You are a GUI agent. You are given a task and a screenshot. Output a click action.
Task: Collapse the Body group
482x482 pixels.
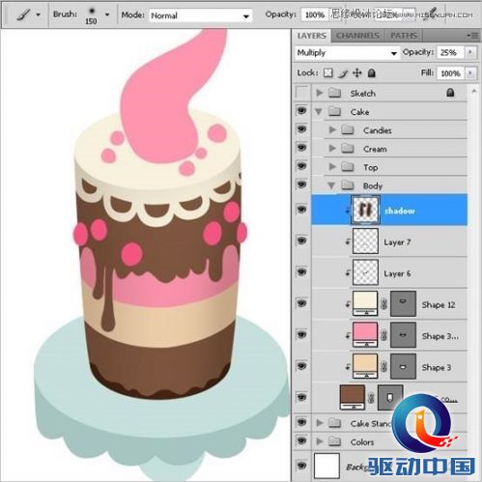point(331,185)
